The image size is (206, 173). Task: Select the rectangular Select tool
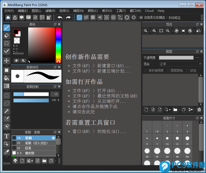(x=7, y=95)
